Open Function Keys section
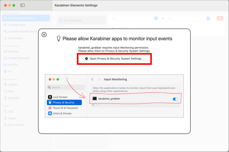The width and height of the screenshot is (229, 152). point(17,25)
